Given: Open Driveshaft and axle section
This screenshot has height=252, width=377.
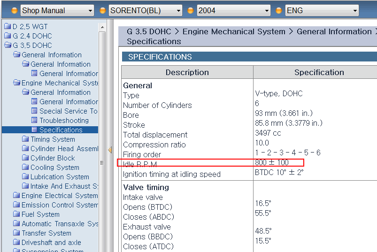Looking at the screenshot, I should [51, 243].
